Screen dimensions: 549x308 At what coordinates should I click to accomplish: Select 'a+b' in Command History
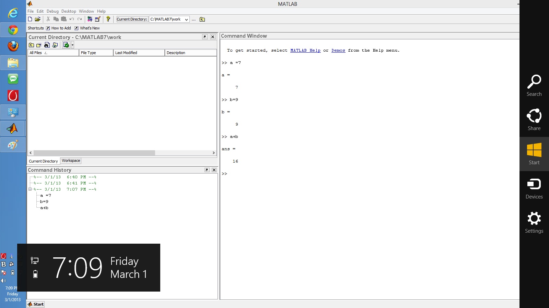44,208
